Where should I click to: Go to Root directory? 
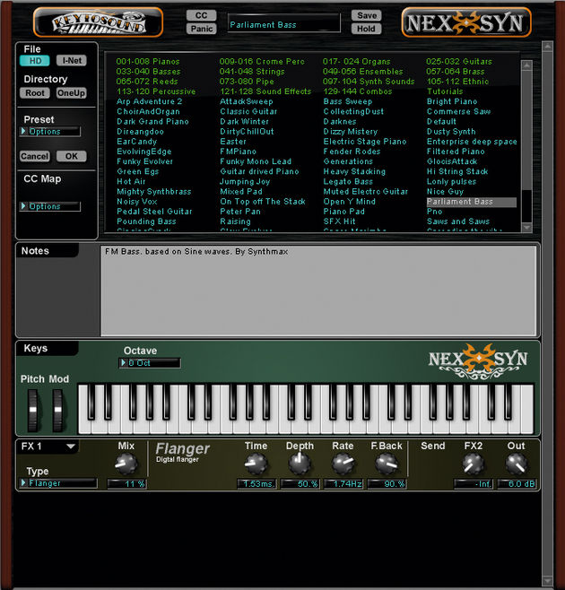pyautogui.click(x=35, y=93)
